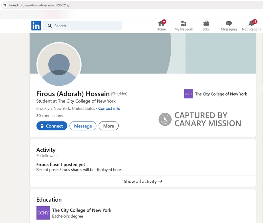Click the browser site information icon
Screen dimensions: 263x223
tap(5, 5)
